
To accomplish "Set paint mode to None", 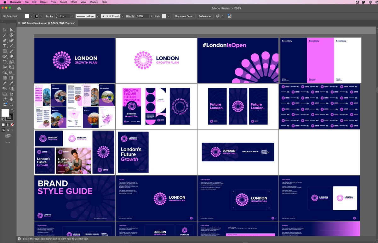I will click(x=12, y=124).
